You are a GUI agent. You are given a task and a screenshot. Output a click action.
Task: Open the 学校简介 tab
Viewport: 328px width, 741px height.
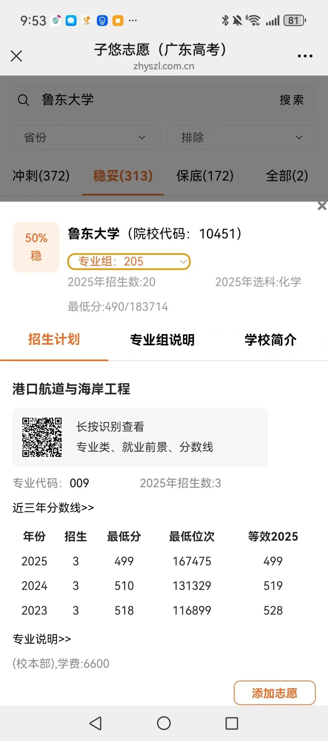271,340
